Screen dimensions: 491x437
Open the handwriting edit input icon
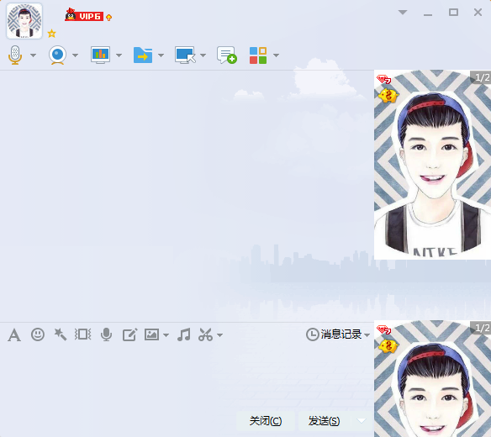129,334
